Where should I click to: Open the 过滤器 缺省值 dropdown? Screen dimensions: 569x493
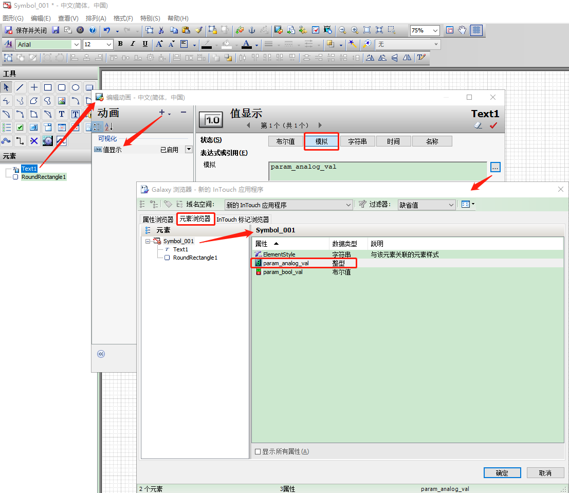(x=427, y=205)
